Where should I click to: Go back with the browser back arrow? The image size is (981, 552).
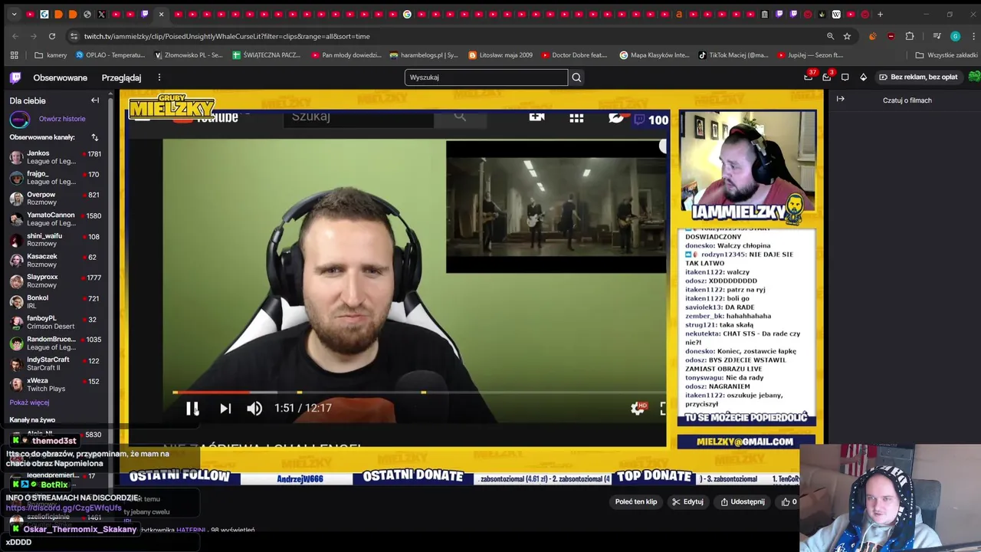pos(15,36)
